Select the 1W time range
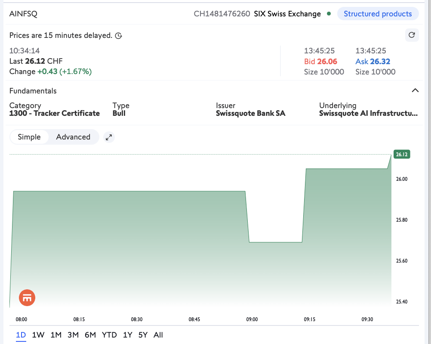Screen dimensions: 431x344 (x=38, y=335)
